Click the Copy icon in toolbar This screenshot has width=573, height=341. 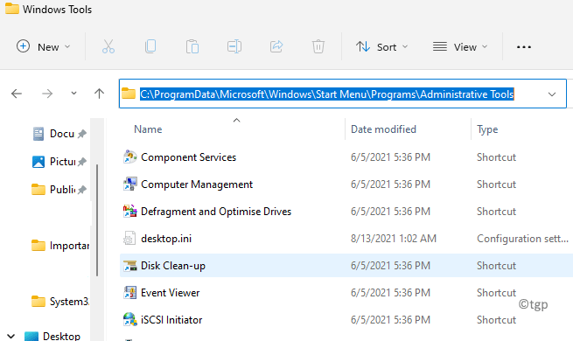point(150,46)
